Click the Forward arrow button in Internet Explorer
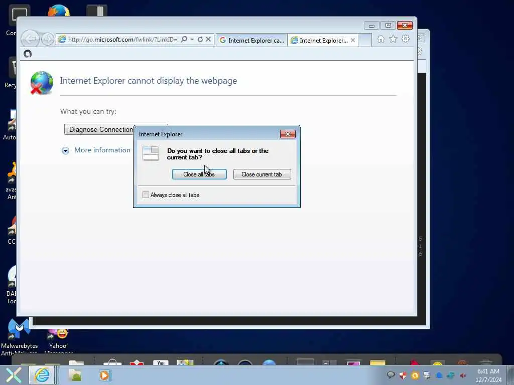The width and height of the screenshot is (514, 385). pyautogui.click(x=48, y=40)
